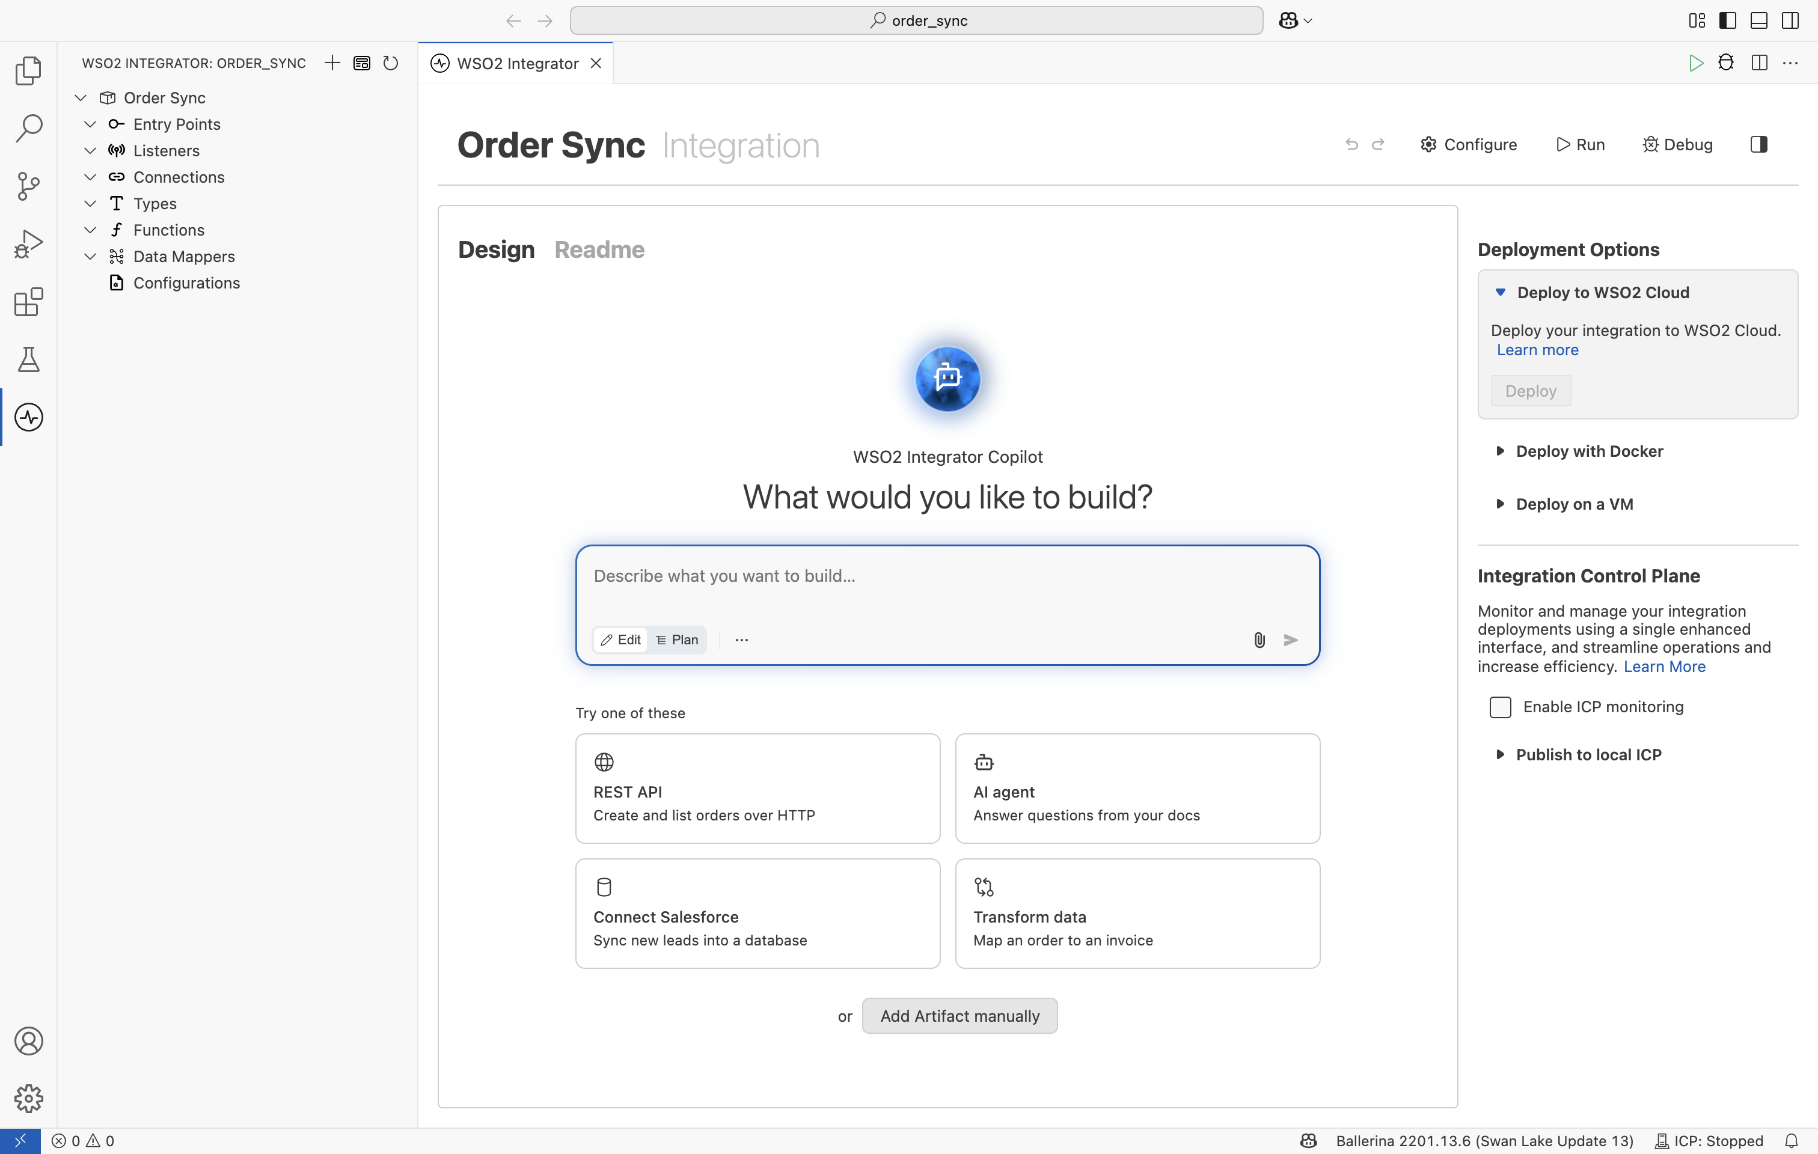Toggle the Edit mode in Copilot input

pyautogui.click(x=620, y=640)
